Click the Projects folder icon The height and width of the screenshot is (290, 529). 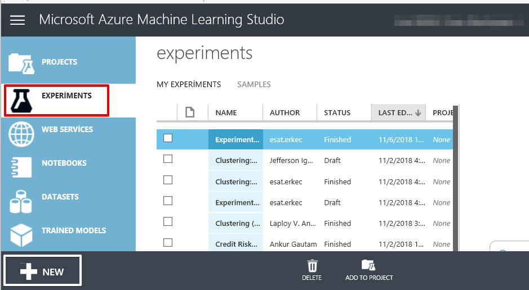21,63
